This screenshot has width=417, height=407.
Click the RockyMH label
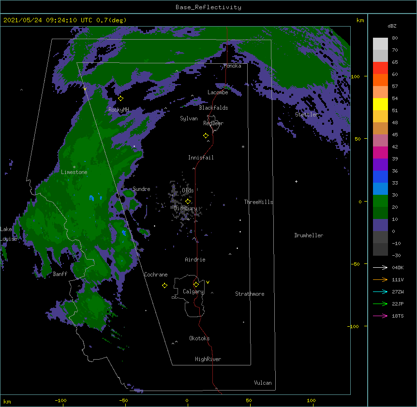[119, 110]
